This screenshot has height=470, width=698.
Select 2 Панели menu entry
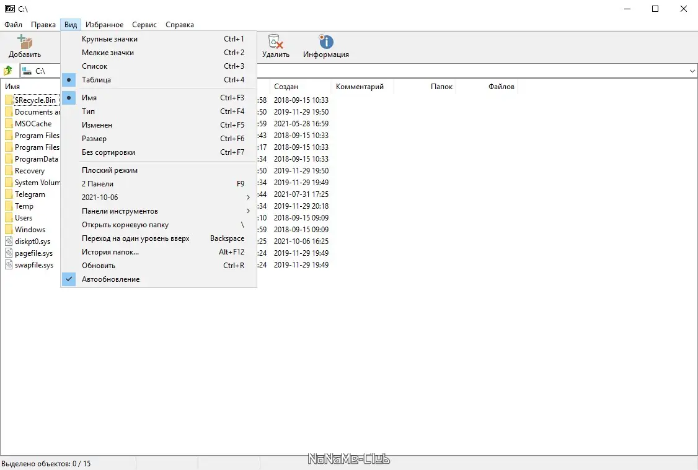[159, 184]
